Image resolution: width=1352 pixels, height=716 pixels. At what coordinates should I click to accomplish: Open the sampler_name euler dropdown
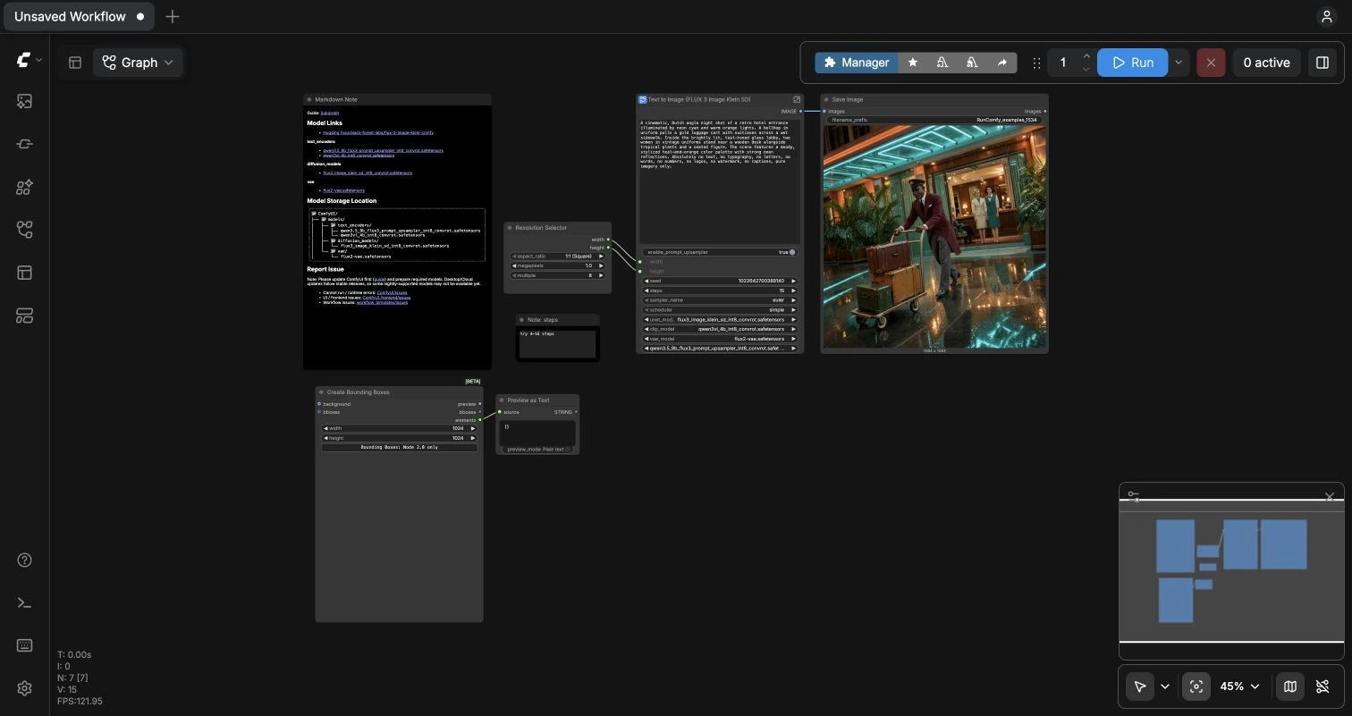720,300
